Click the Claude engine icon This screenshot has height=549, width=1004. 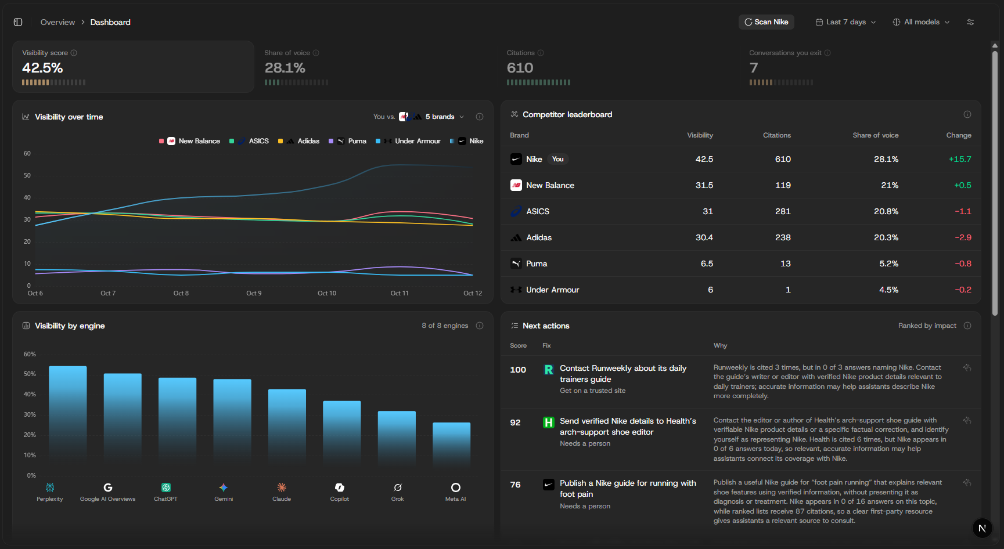point(282,487)
